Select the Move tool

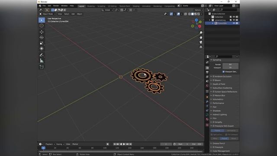42,32
